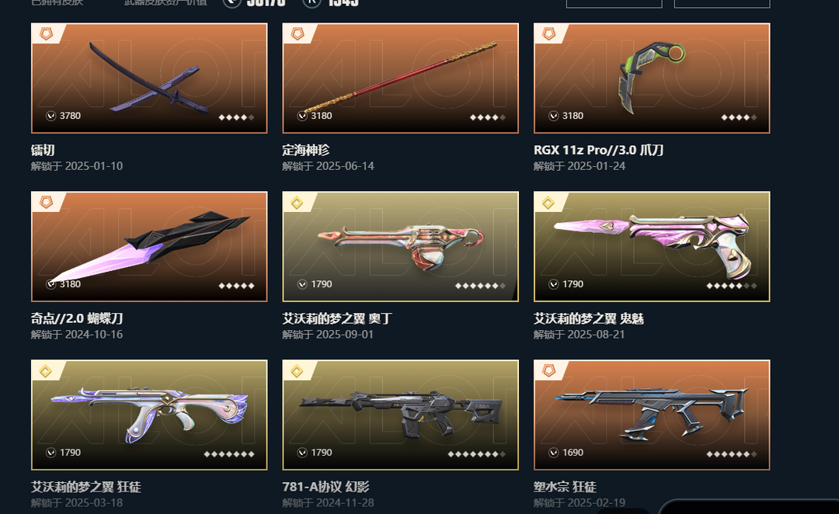The width and height of the screenshot is (839, 514).
Task: Click the tier badge on the 镭切 card
Action: point(47,35)
